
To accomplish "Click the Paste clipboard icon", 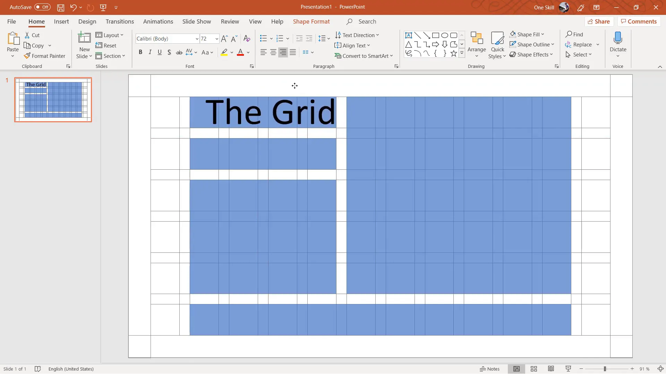I will point(13,38).
